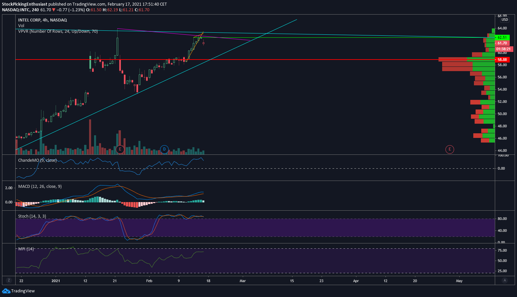The width and height of the screenshot is (517, 297).
Task: Select the Feb label on the time axis
Action: (x=149, y=281)
